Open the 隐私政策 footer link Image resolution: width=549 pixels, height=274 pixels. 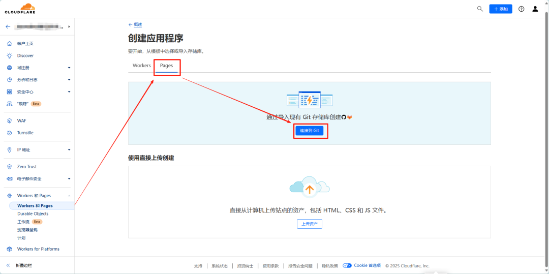(330, 266)
